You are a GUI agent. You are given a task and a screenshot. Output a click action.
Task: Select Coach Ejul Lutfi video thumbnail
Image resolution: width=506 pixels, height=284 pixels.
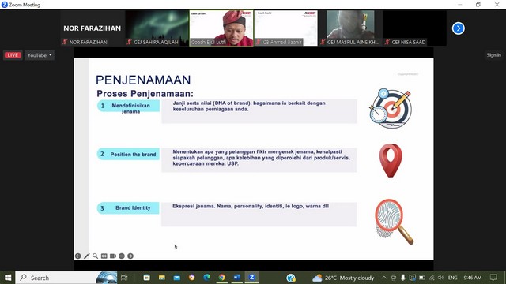(221, 28)
